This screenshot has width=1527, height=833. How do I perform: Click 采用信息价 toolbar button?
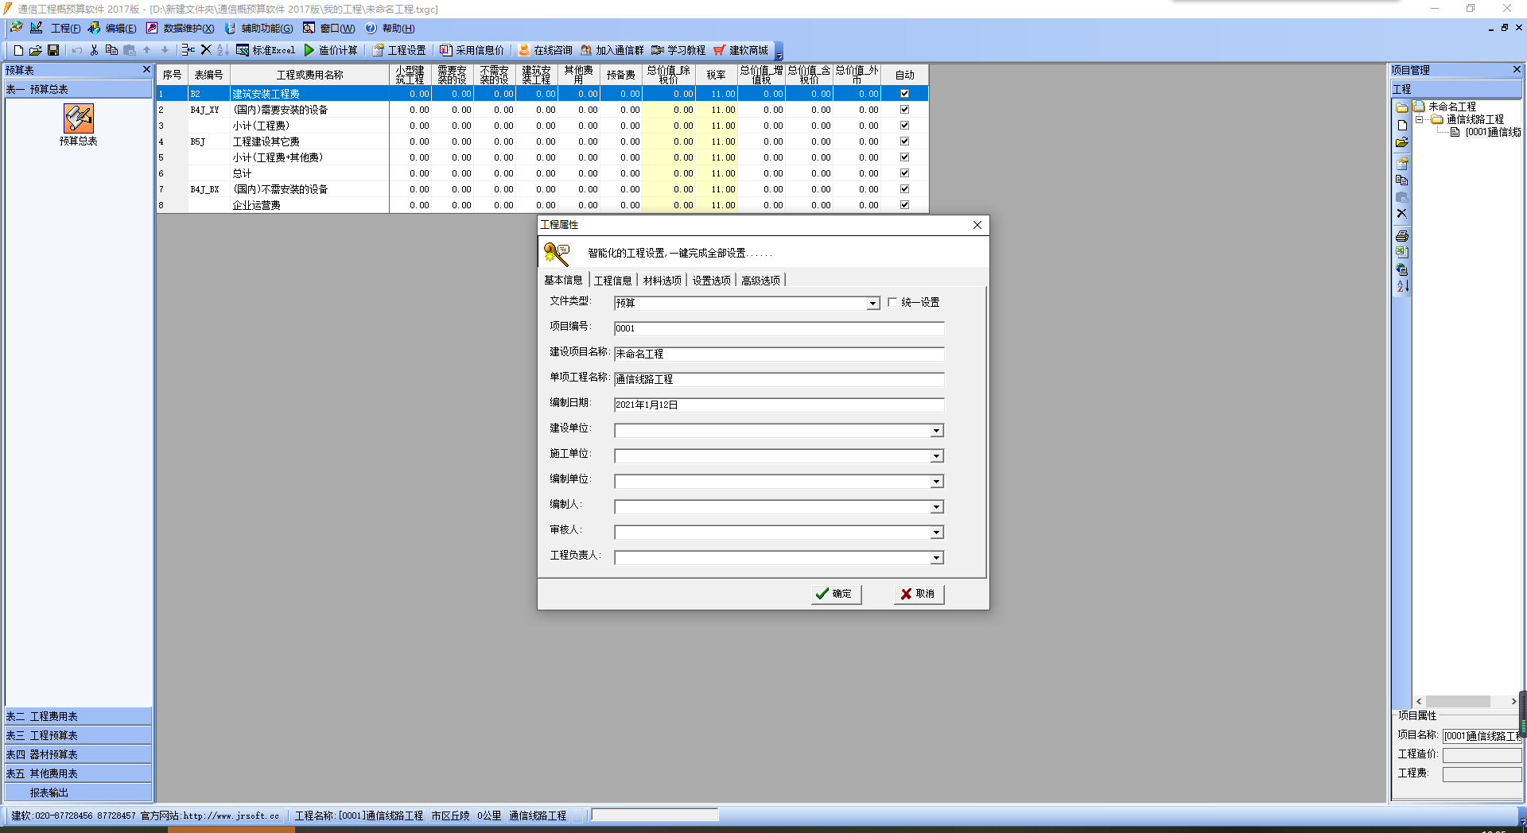pos(472,50)
